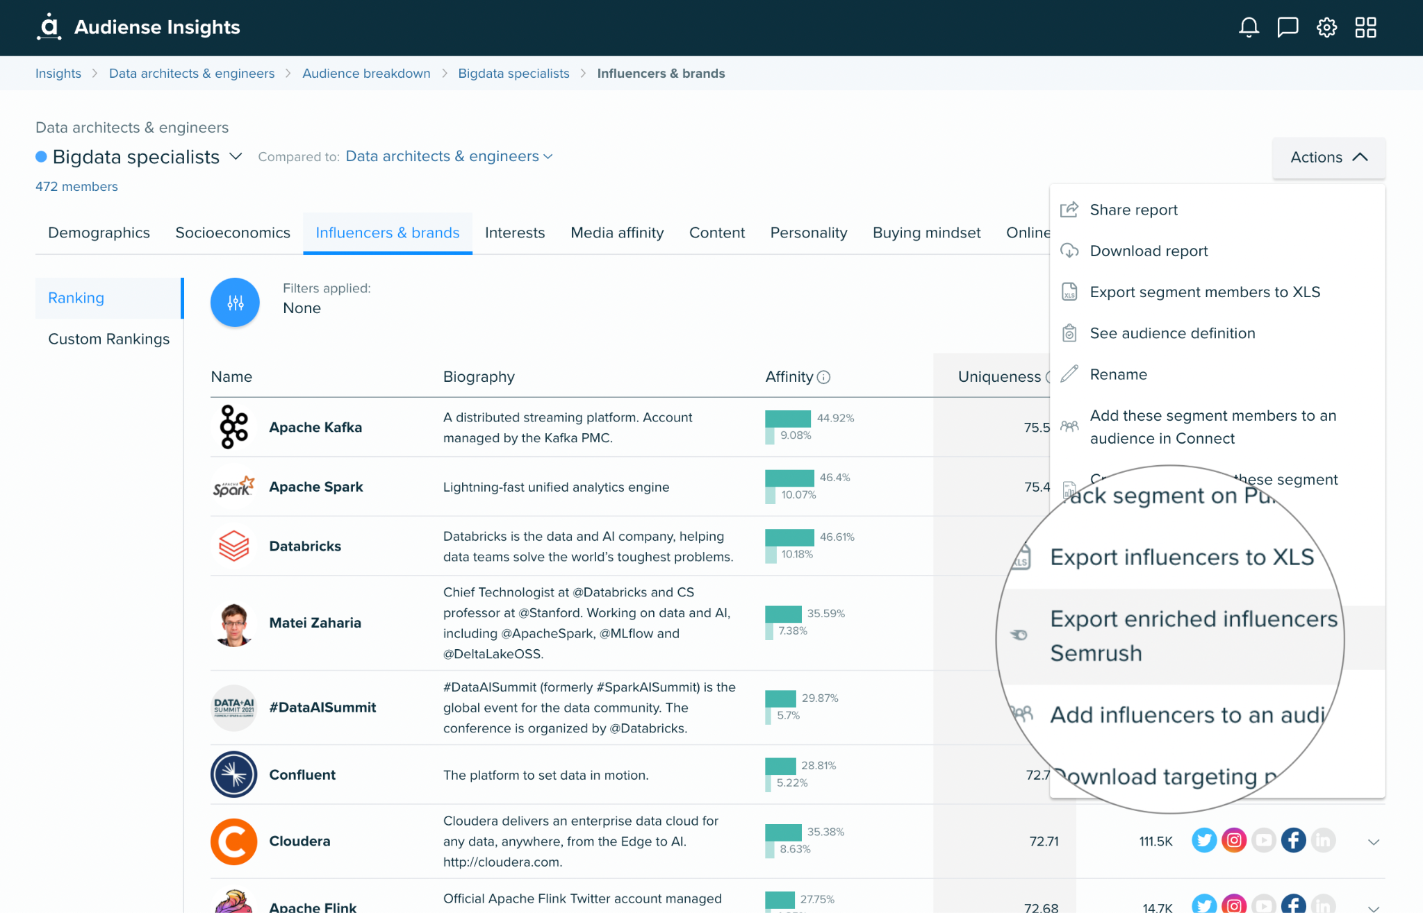
Task: Open the Content tab
Action: click(717, 233)
